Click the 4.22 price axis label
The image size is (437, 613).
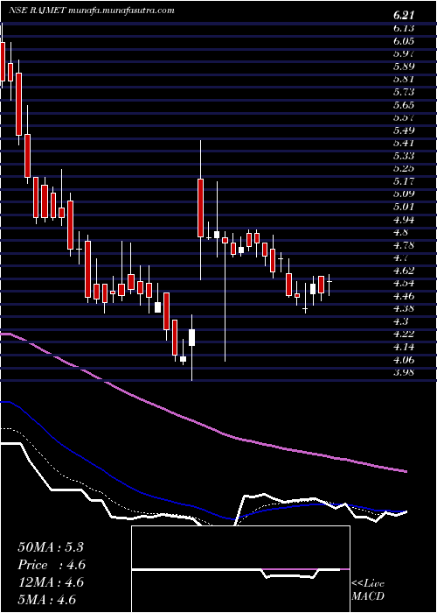tap(404, 334)
